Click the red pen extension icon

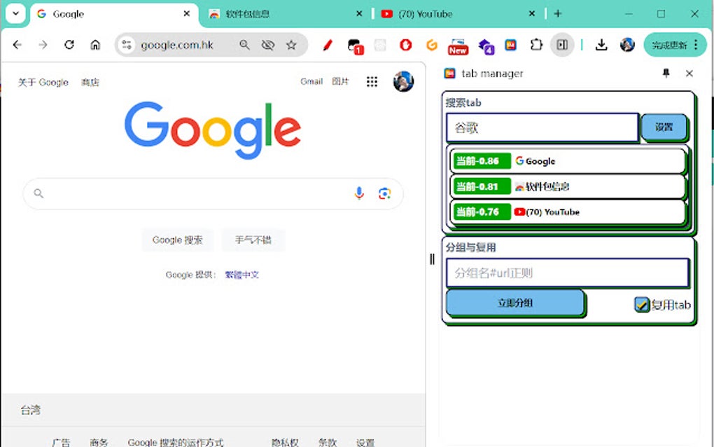[326, 44]
